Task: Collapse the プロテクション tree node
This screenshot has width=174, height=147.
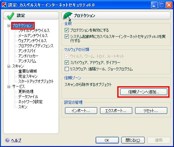Action: click(x=9, y=25)
